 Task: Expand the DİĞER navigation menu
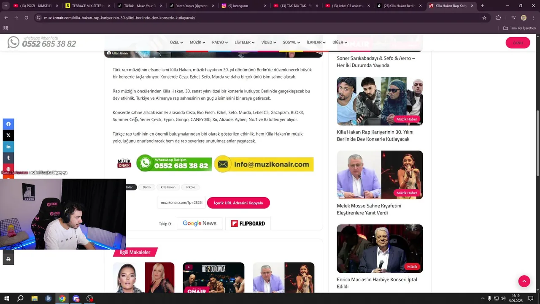[x=340, y=43]
